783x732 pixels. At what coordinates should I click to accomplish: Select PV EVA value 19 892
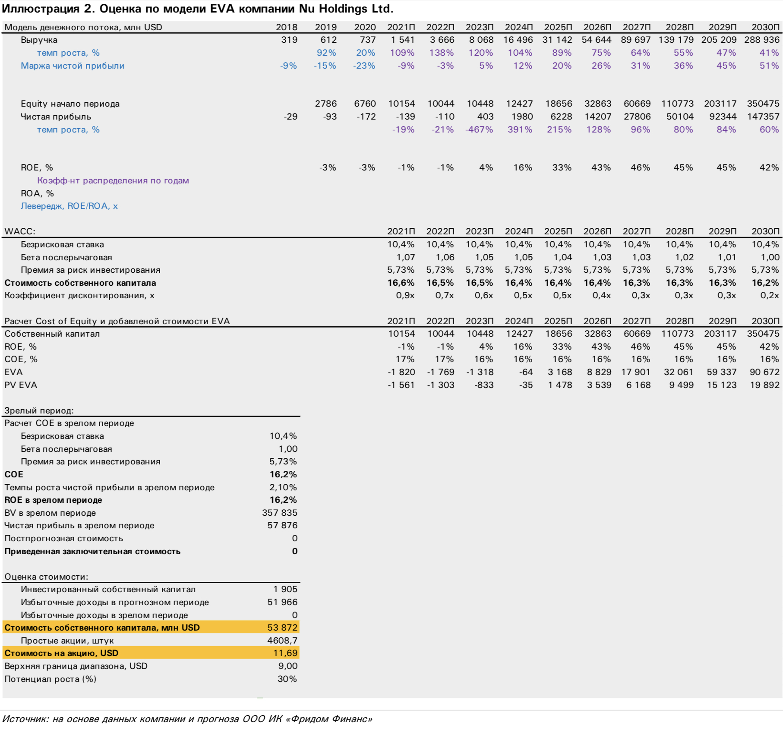pyautogui.click(x=764, y=385)
